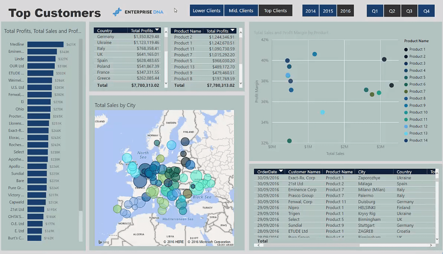Sort country table by Total Profits arrow
The width and height of the screenshot is (443, 254).
pyautogui.click(x=157, y=30)
